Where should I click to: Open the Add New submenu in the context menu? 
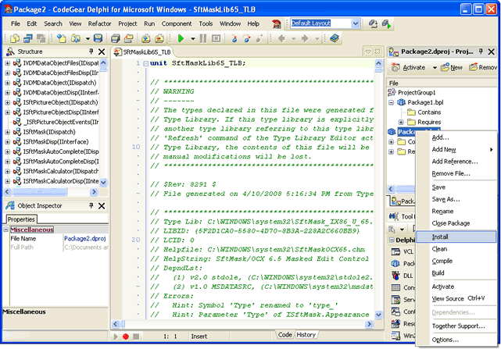[x=456, y=149]
